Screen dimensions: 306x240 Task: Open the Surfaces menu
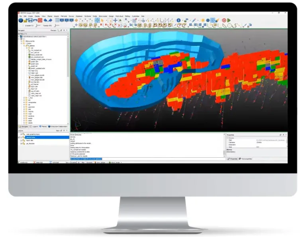click(87, 16)
